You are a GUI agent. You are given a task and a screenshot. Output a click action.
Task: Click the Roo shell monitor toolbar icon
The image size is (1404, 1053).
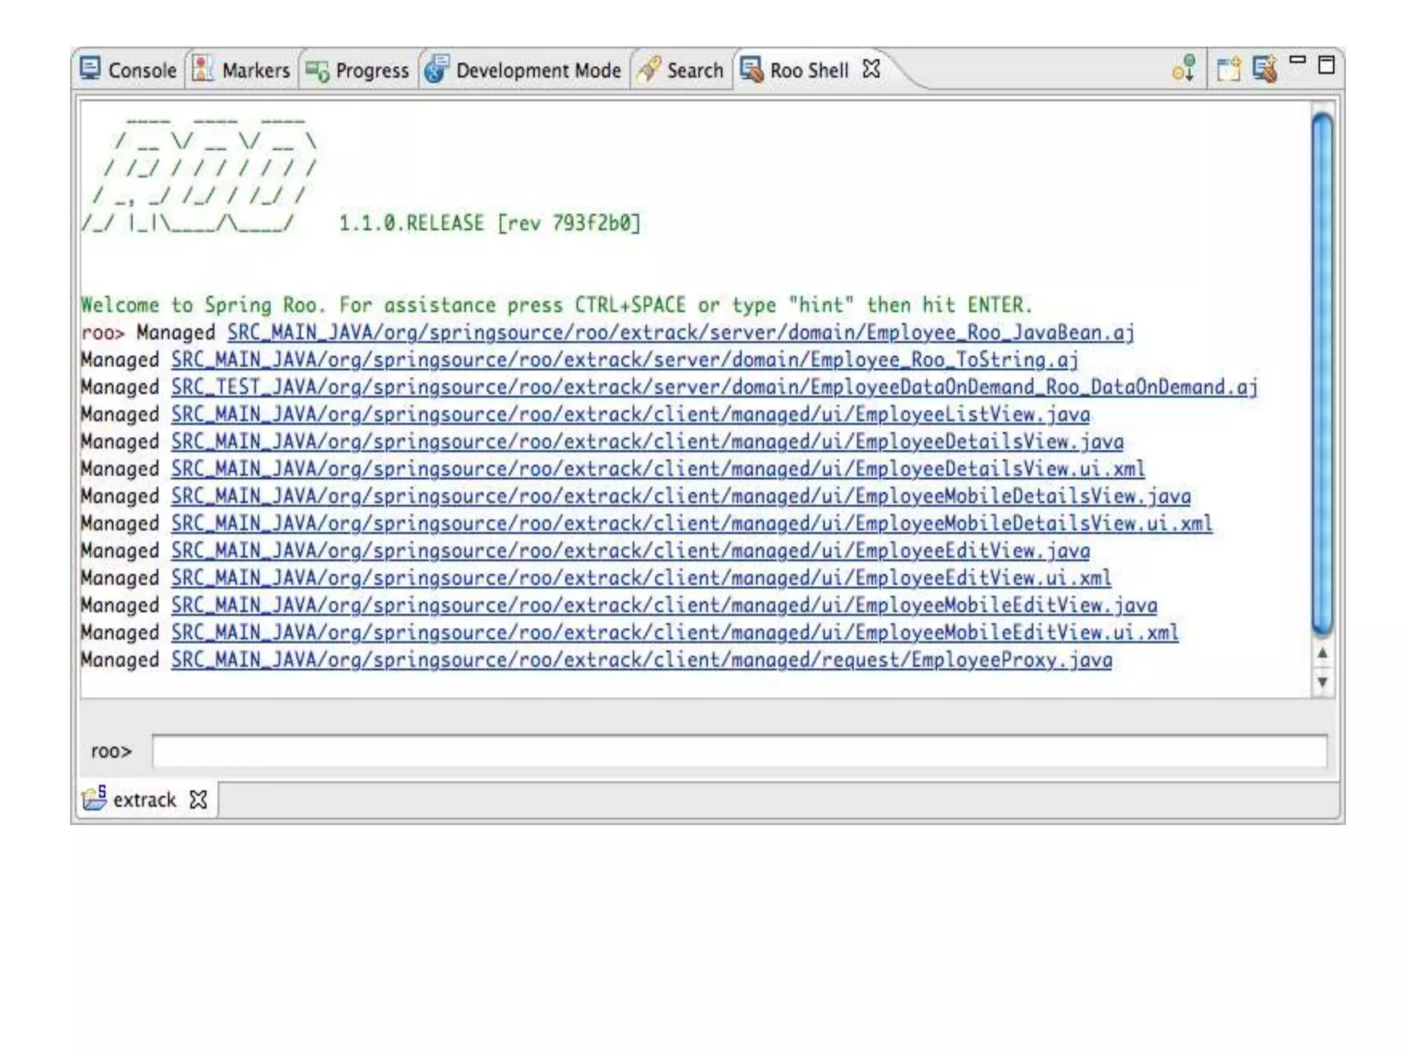1265,69
